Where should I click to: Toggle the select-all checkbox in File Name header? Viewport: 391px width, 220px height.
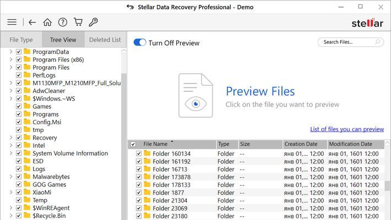click(x=133, y=144)
